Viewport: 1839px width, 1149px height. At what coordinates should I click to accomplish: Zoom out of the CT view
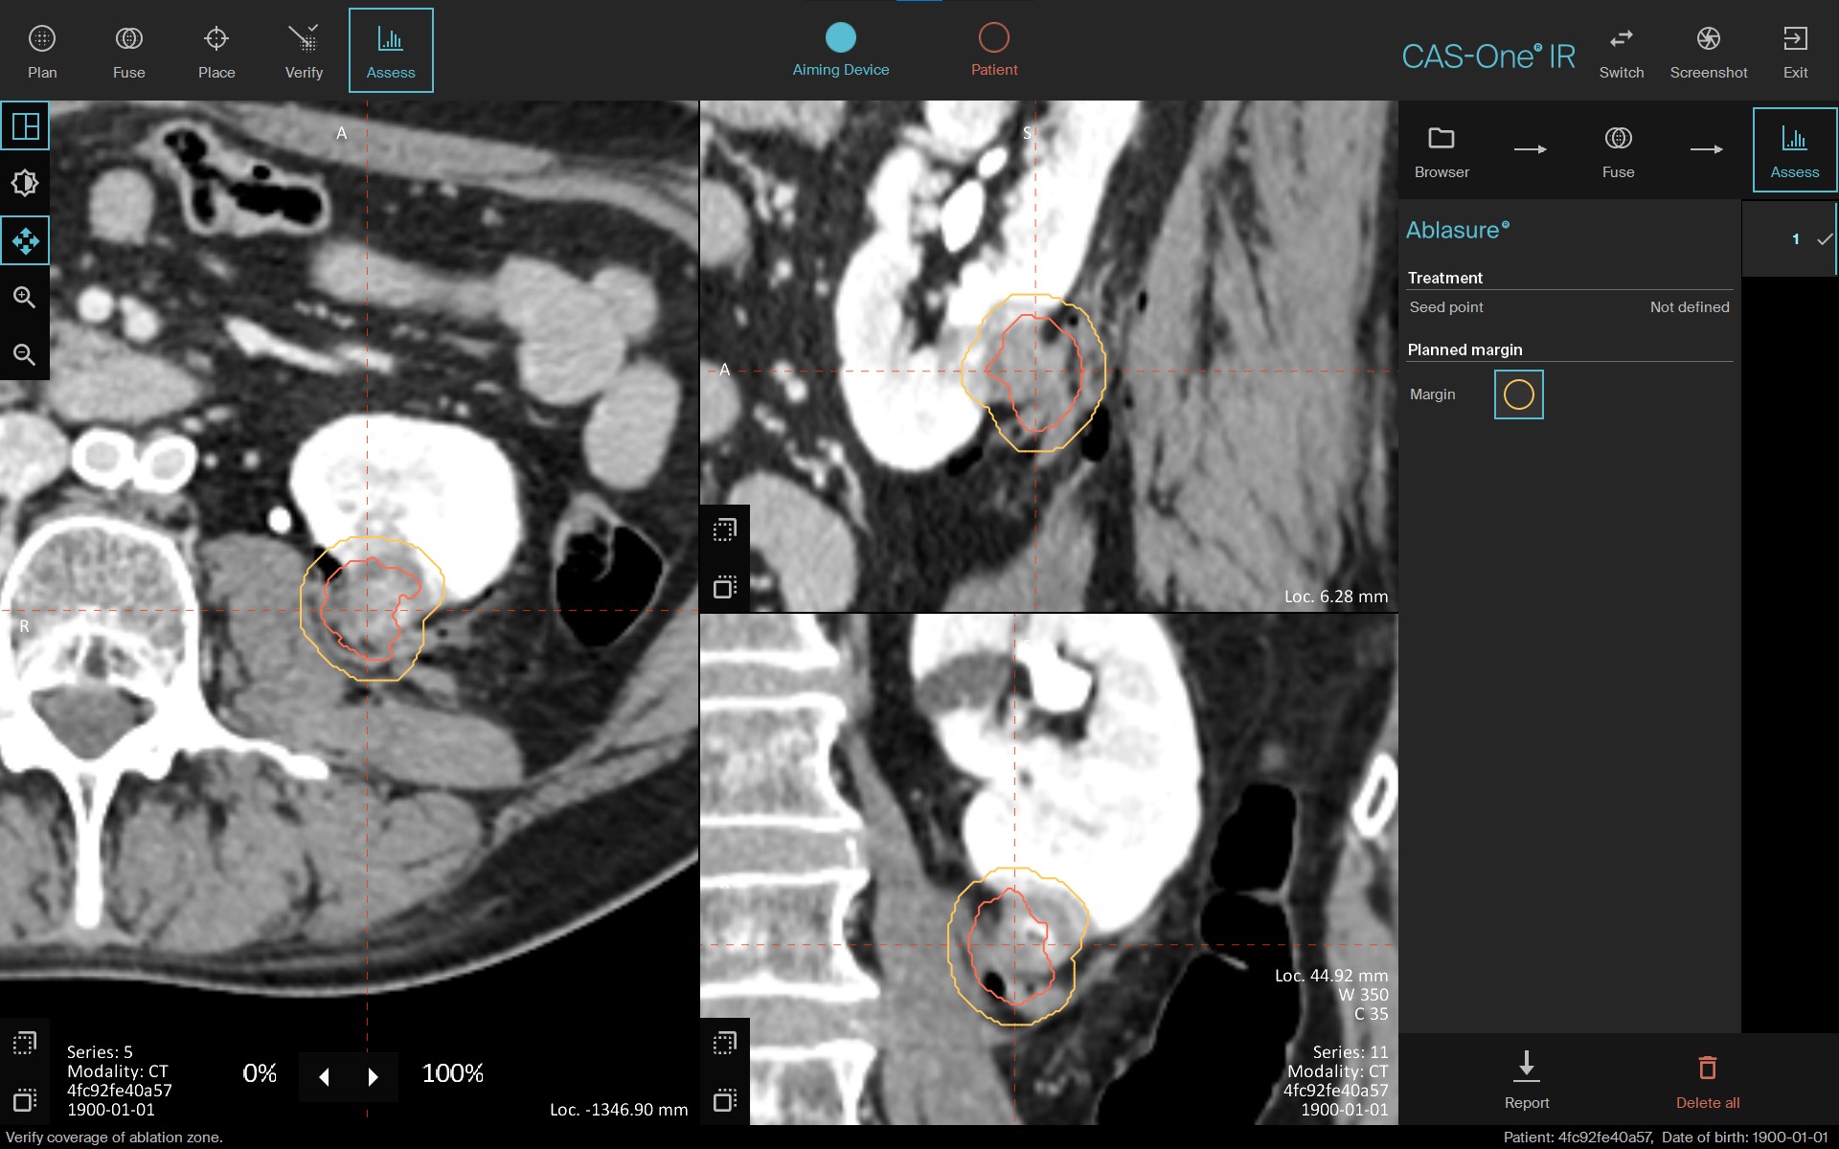[x=25, y=355]
